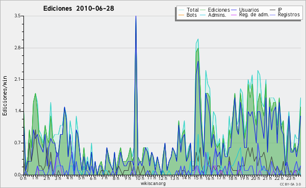
Task: Click the Ediciones legend entry
Action: click(x=215, y=10)
